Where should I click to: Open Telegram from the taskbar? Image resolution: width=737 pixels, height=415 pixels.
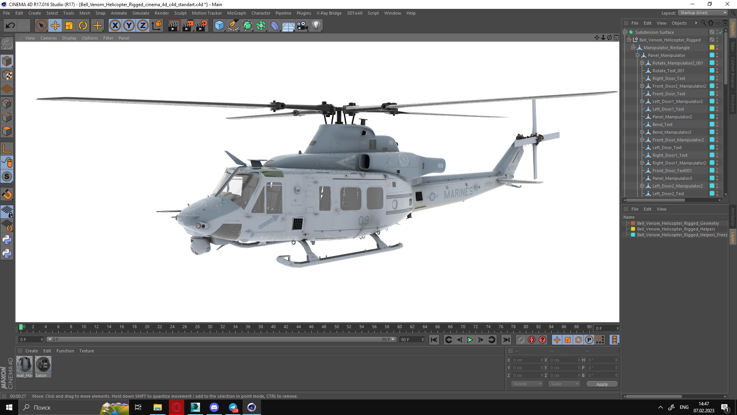(x=233, y=407)
